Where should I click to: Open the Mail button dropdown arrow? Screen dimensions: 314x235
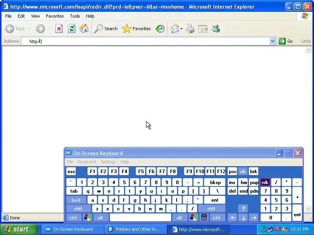pos(181,29)
